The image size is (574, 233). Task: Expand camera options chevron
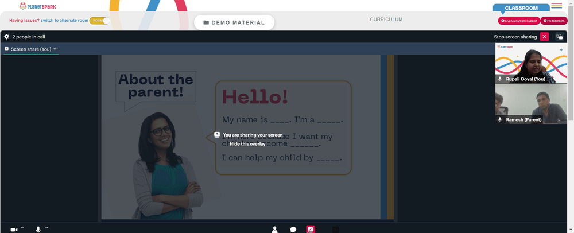click(22, 227)
